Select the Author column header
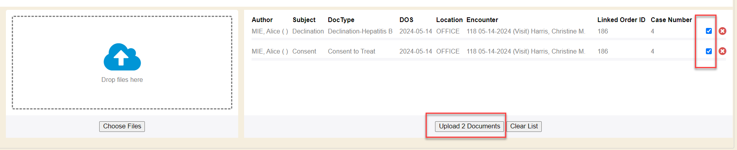 tap(262, 20)
